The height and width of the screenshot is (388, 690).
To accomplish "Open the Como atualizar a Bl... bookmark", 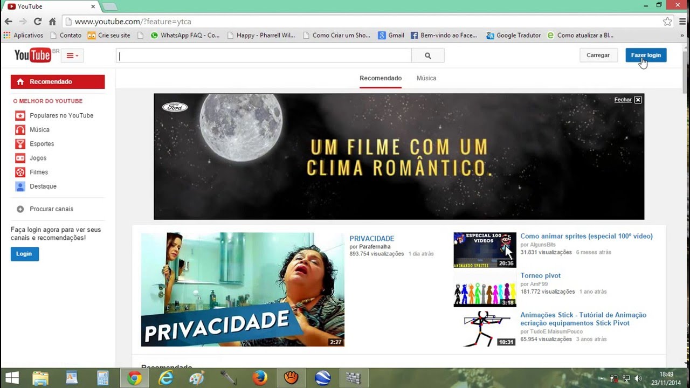I will (580, 36).
